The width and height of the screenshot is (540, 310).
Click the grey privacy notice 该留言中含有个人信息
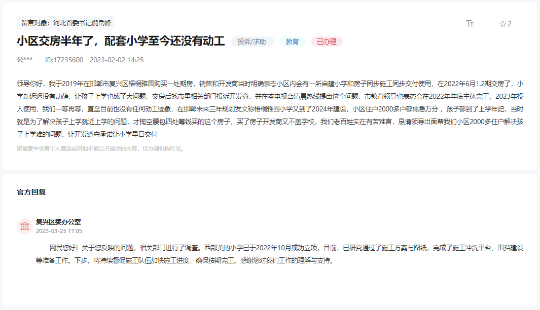tap(101, 148)
